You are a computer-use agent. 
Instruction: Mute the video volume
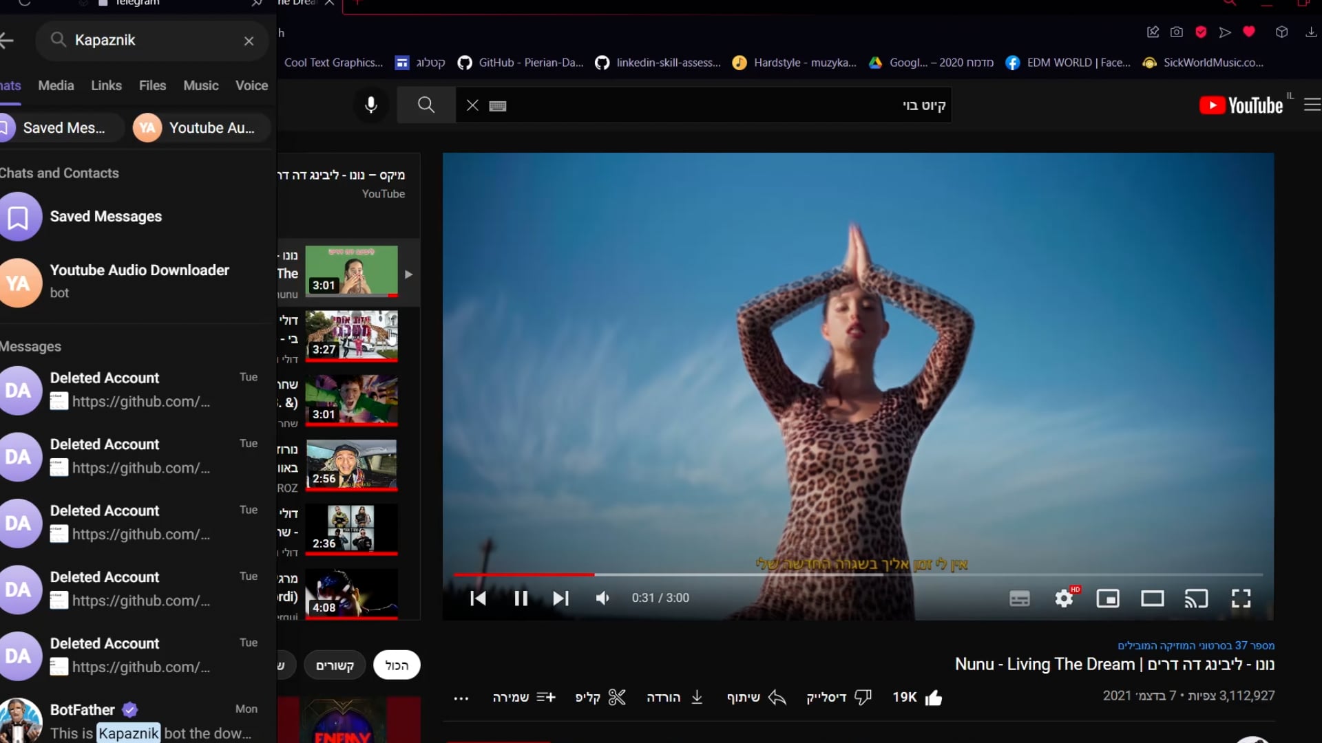click(602, 599)
